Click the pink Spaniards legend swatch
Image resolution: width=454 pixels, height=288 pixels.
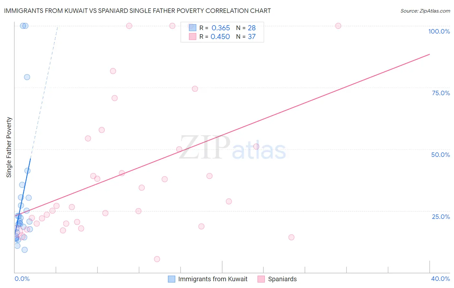pyautogui.click(x=261, y=279)
